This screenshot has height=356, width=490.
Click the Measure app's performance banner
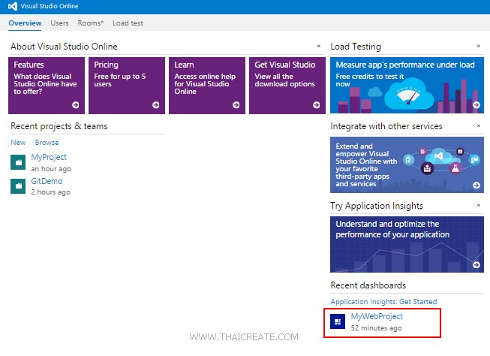407,85
